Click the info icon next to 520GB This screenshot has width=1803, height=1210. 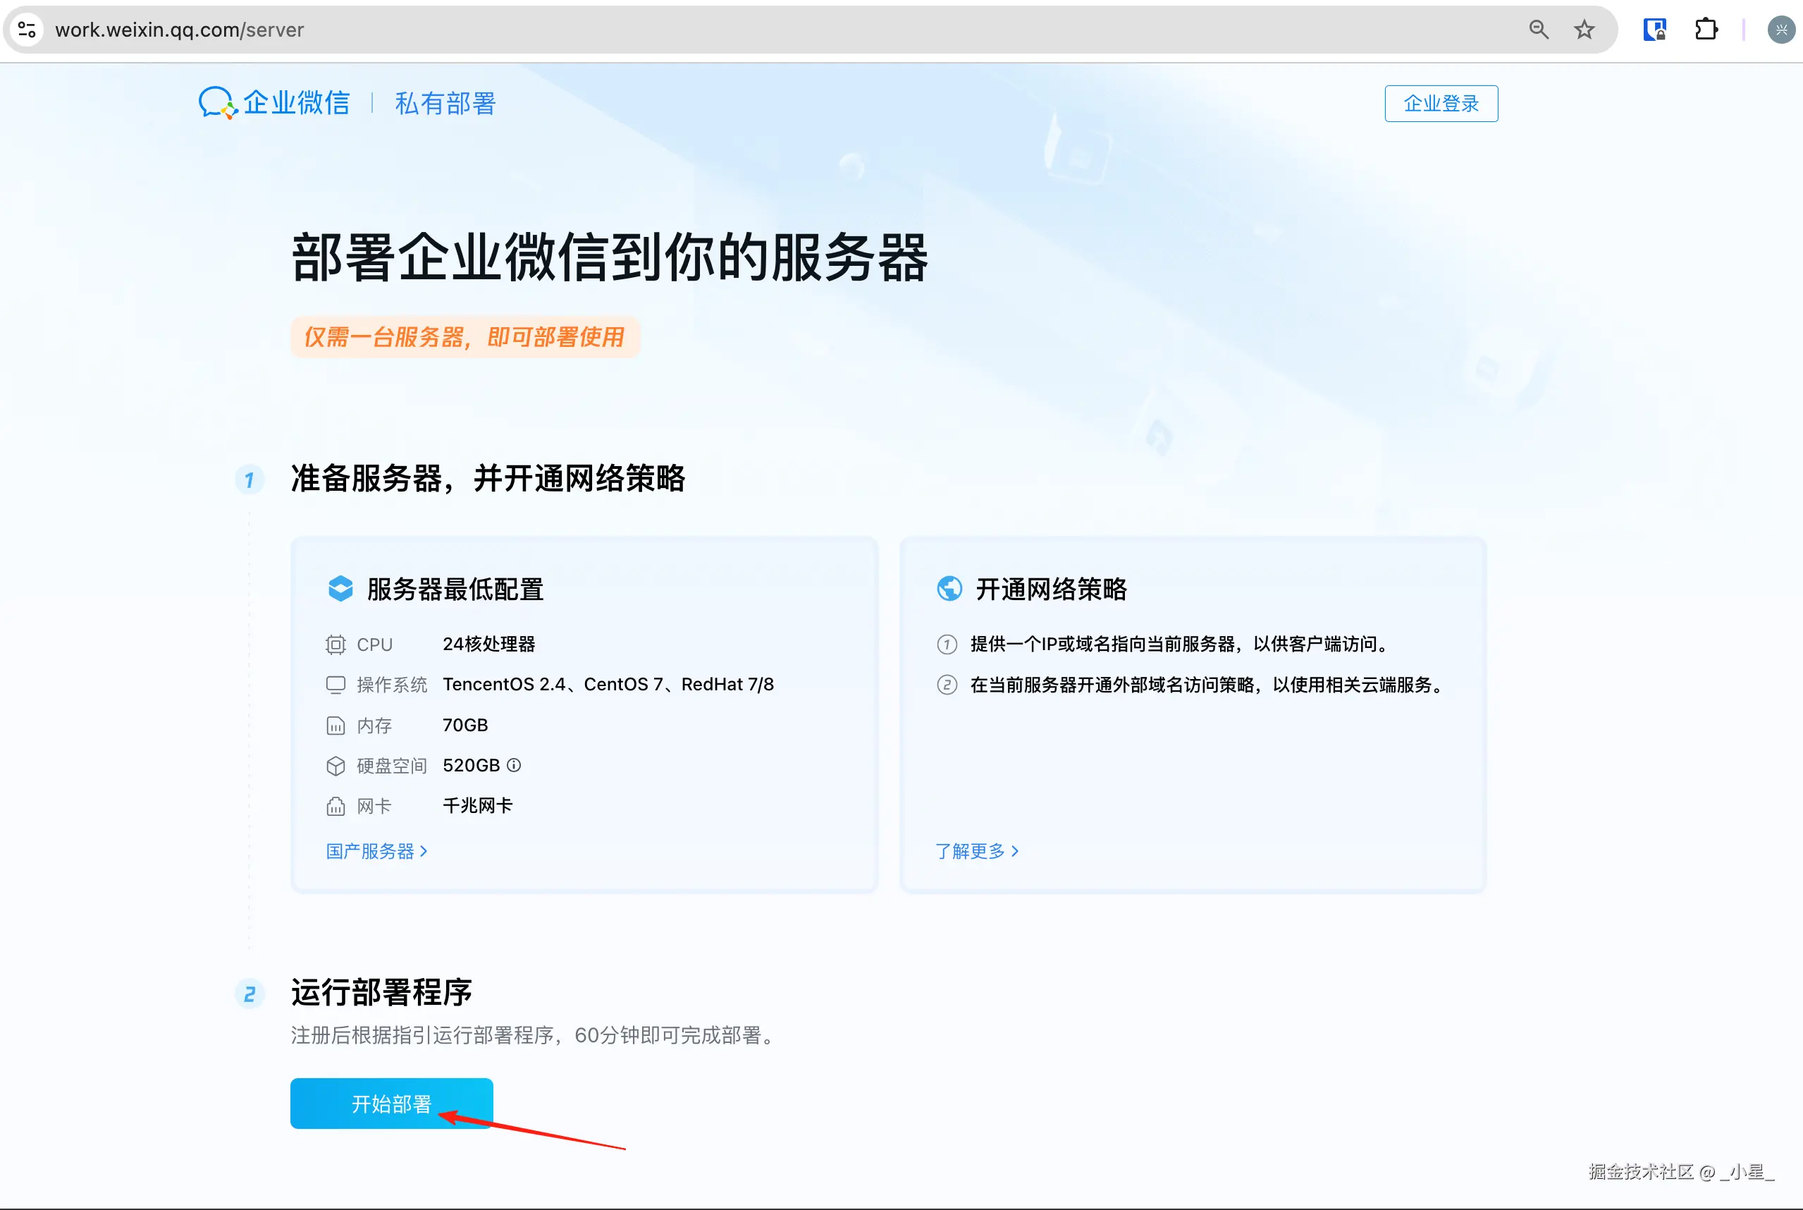[514, 765]
